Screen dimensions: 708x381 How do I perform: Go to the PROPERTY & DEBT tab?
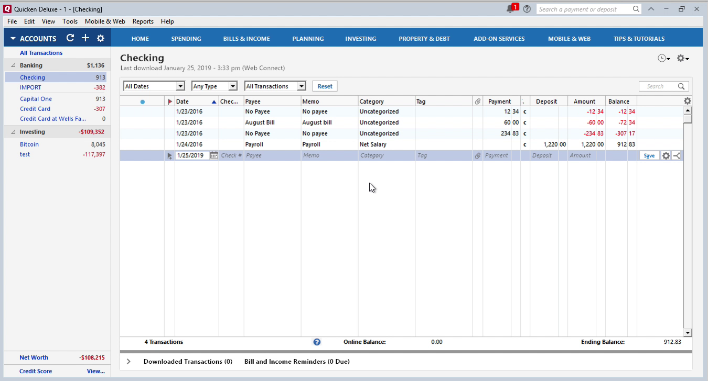click(424, 39)
